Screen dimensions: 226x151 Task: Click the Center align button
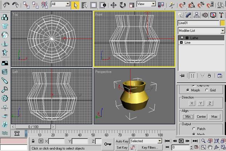tap(201, 117)
